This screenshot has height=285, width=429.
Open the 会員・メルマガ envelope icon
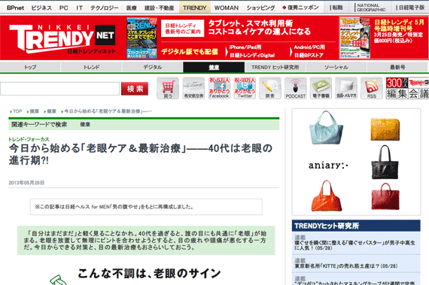tap(346, 88)
